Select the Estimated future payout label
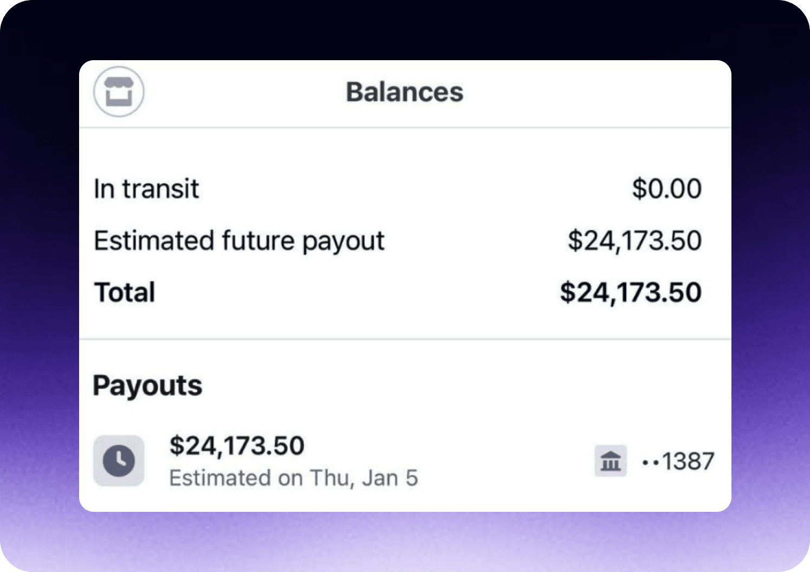This screenshot has width=810, height=572. tap(239, 241)
